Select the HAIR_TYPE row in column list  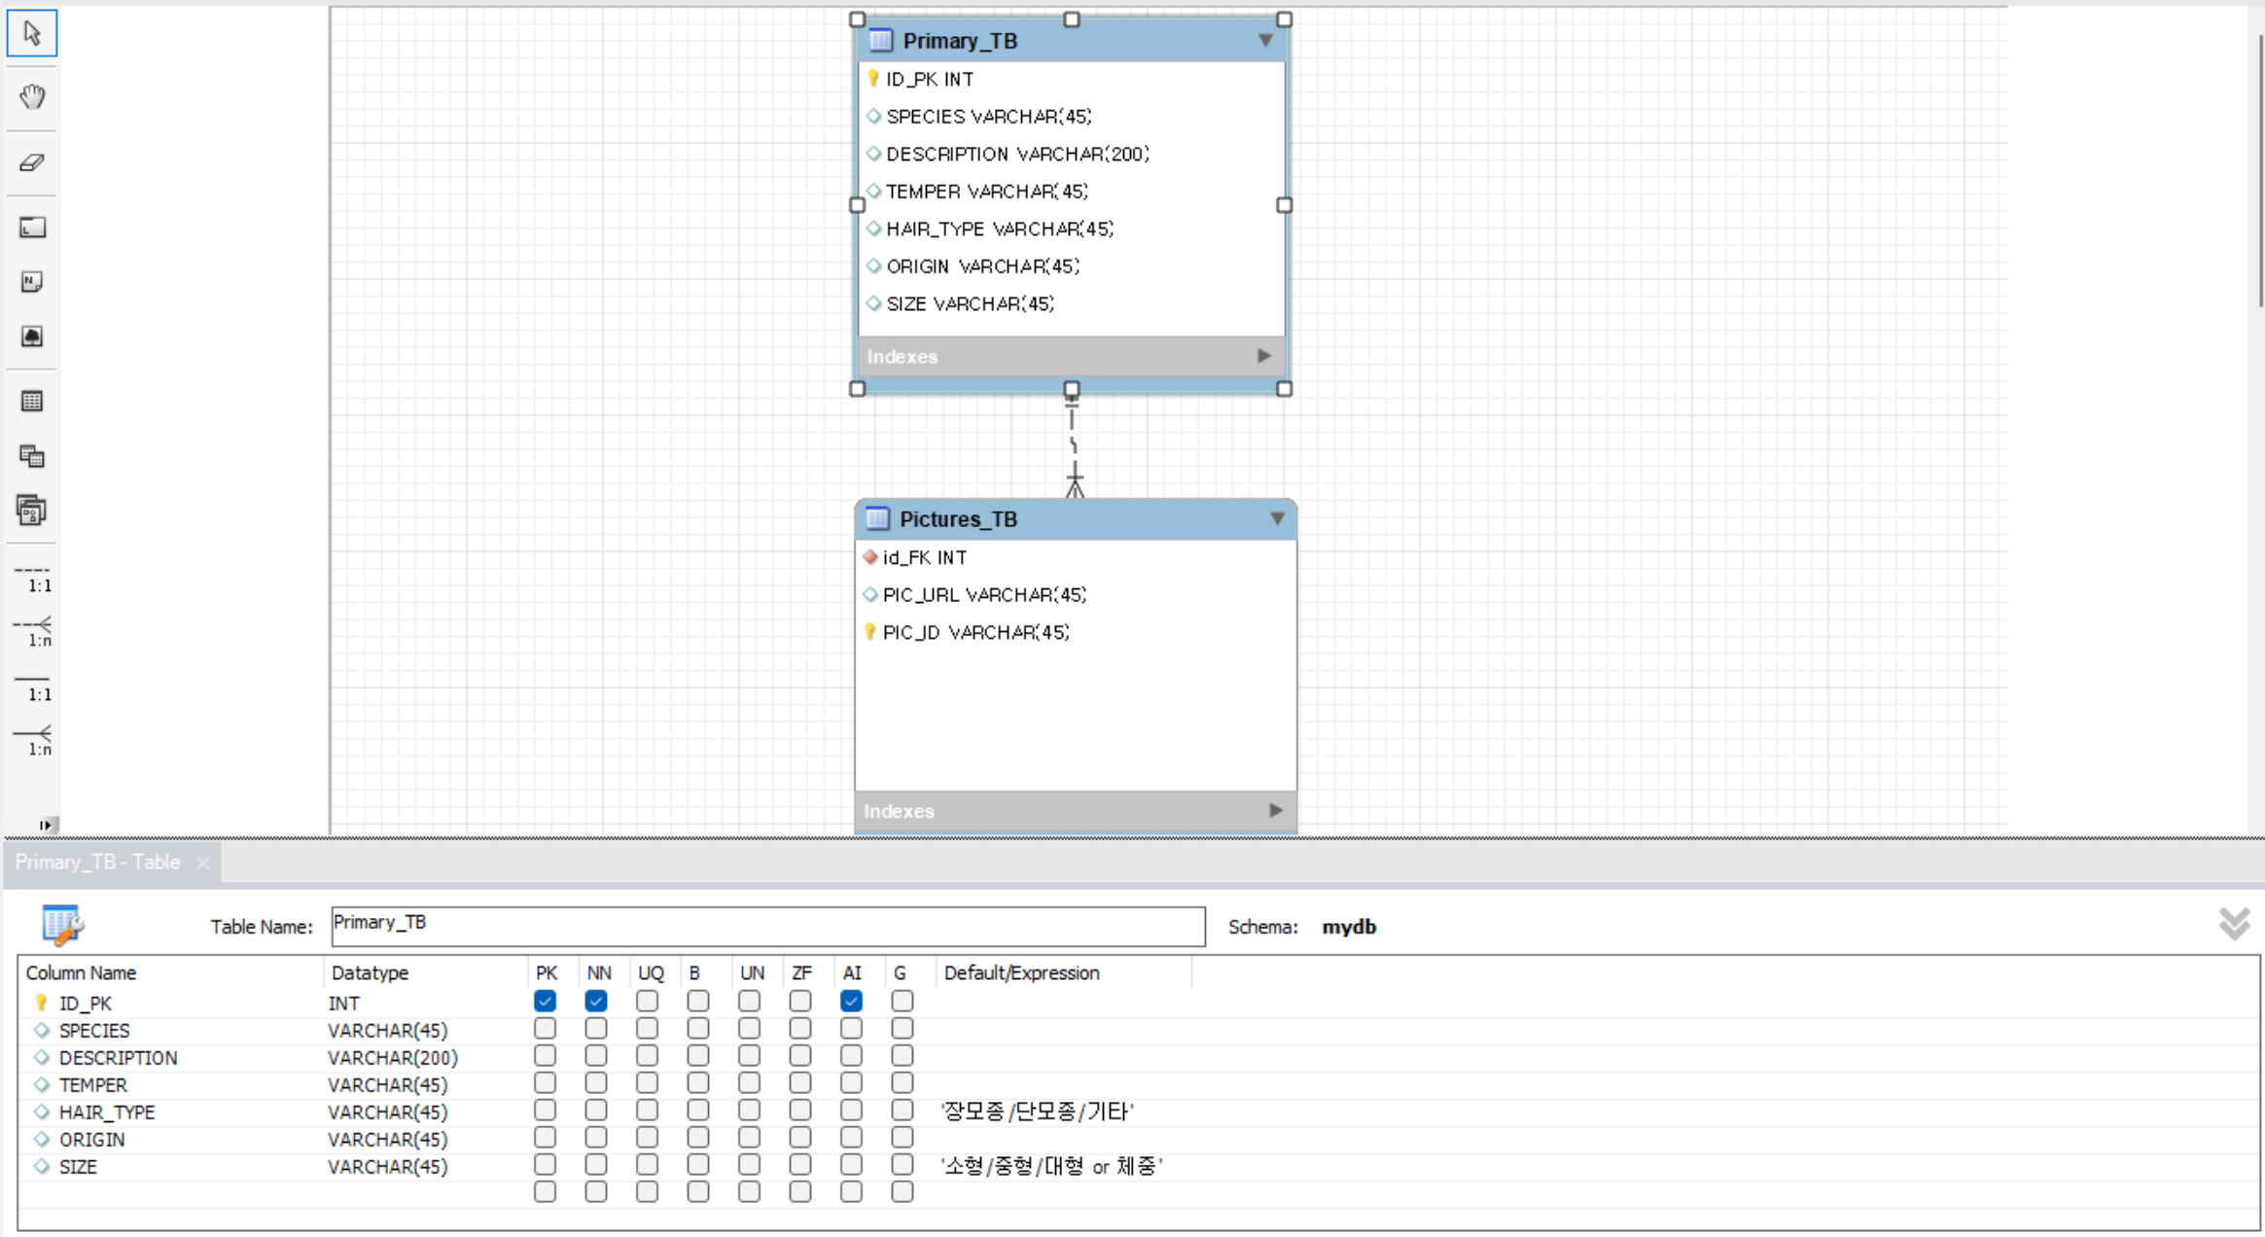point(107,1112)
